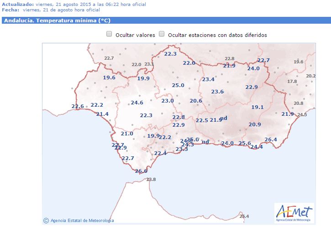Click the 23.4 station value
Screen dimensions: 331x227
coord(208,79)
